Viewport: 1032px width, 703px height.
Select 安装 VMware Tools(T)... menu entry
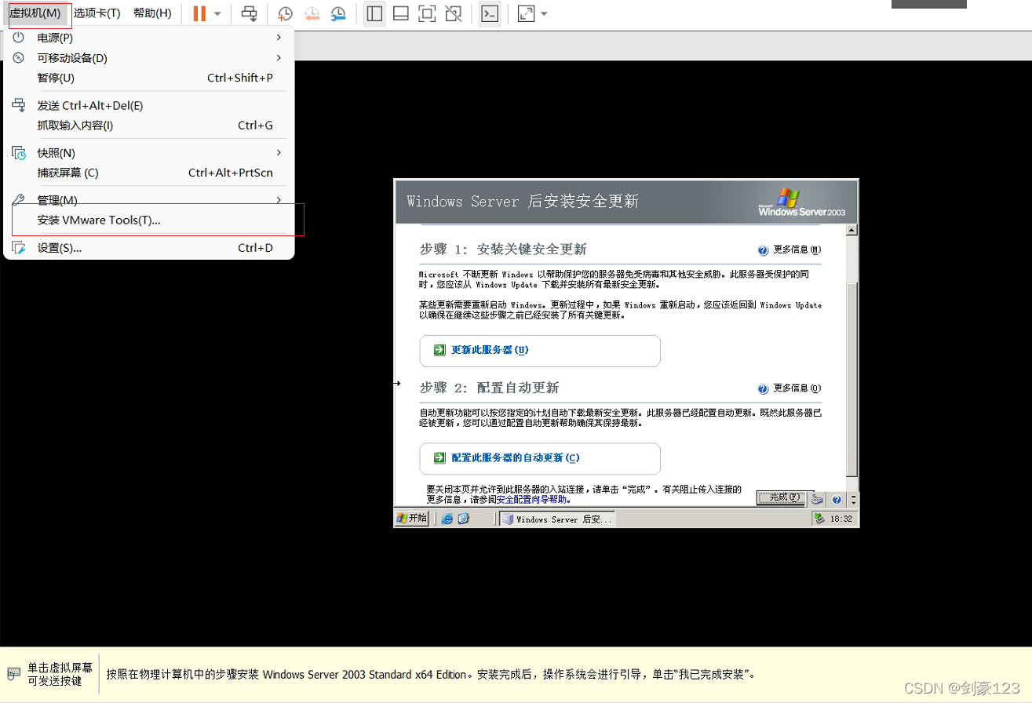pos(149,220)
